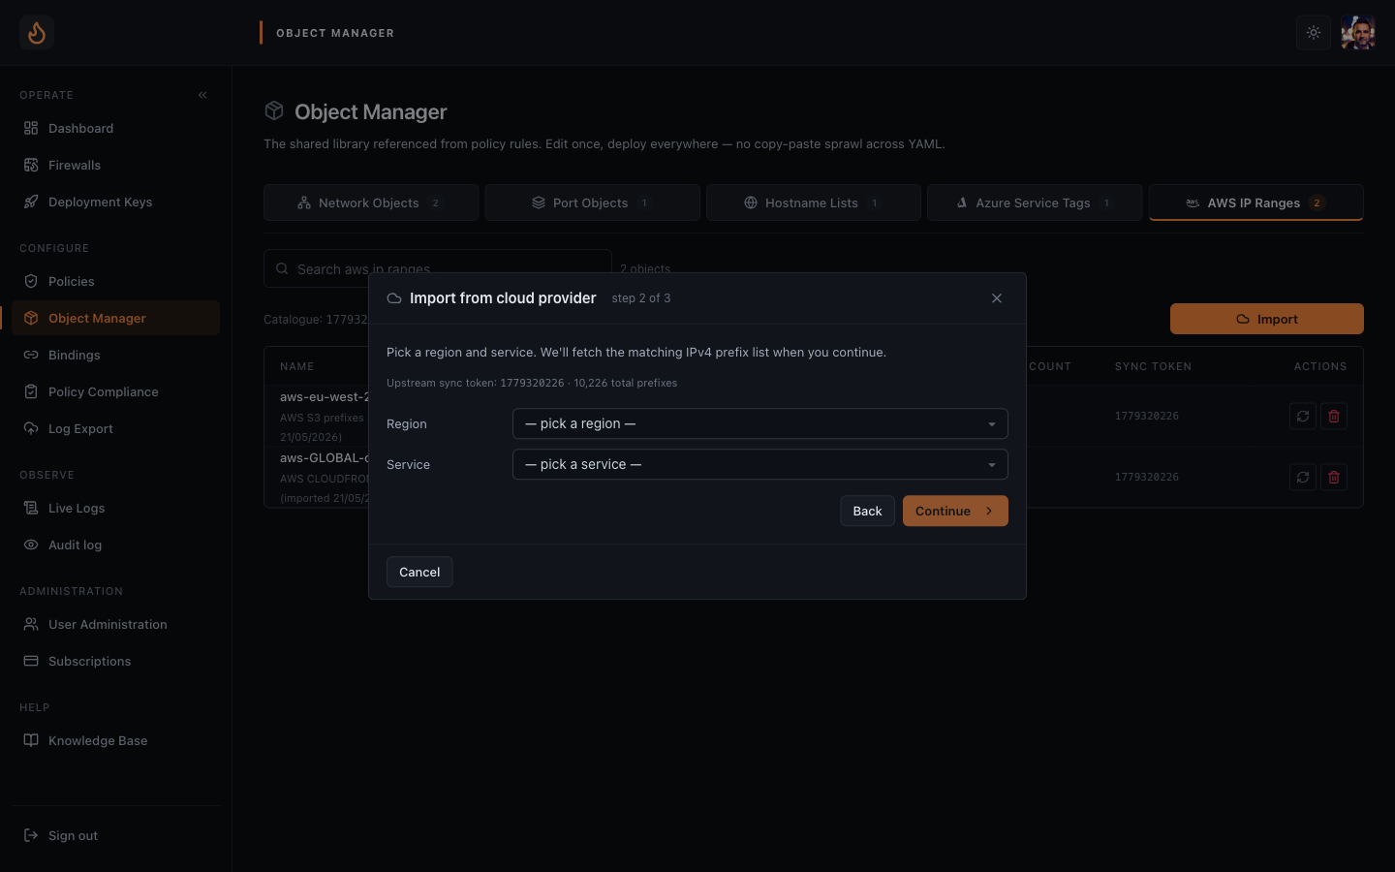Click the NAME column header
Viewport: 1395px width, 872px height.
[297, 366]
